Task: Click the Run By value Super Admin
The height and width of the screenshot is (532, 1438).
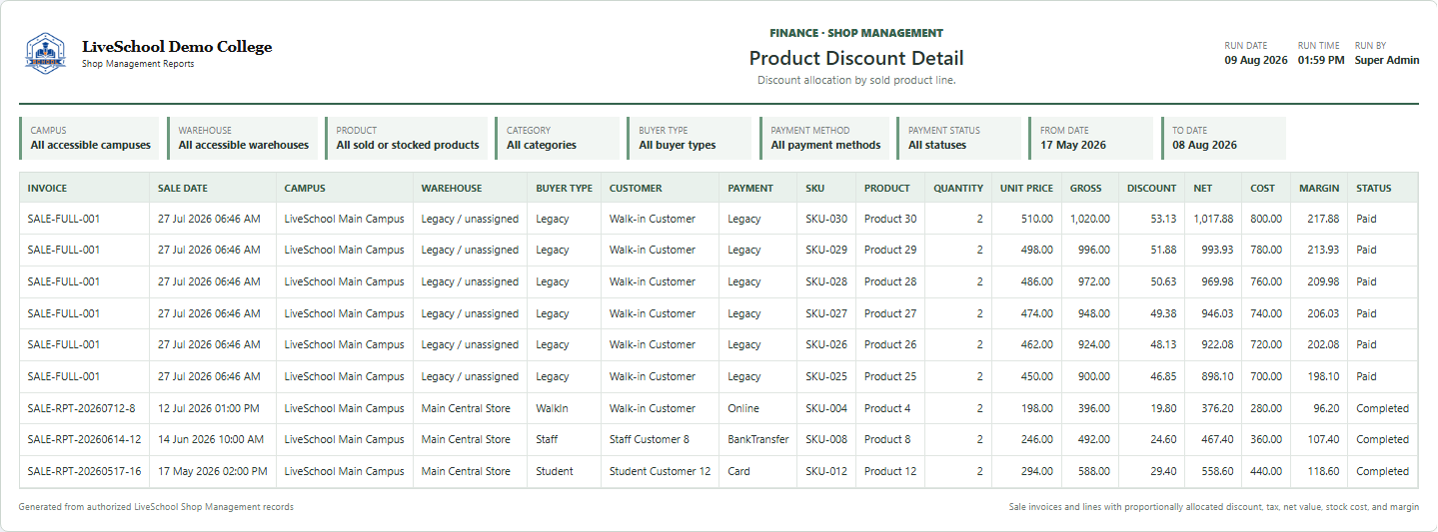Action: (1386, 60)
